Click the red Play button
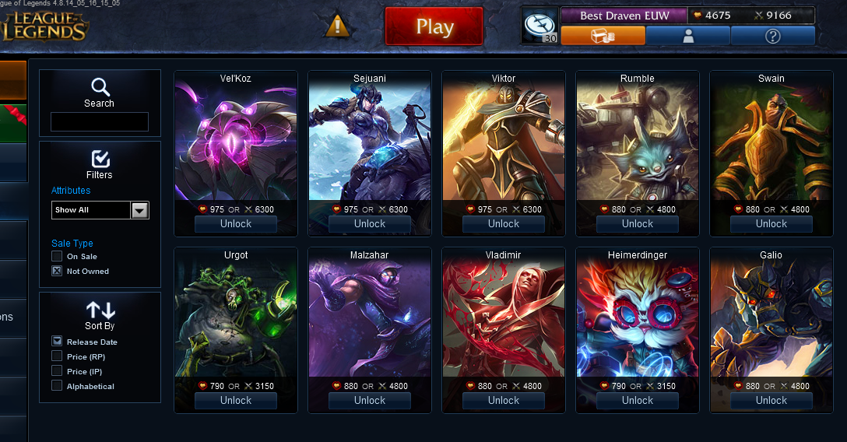Screen dimensions: 847x442 point(434,26)
